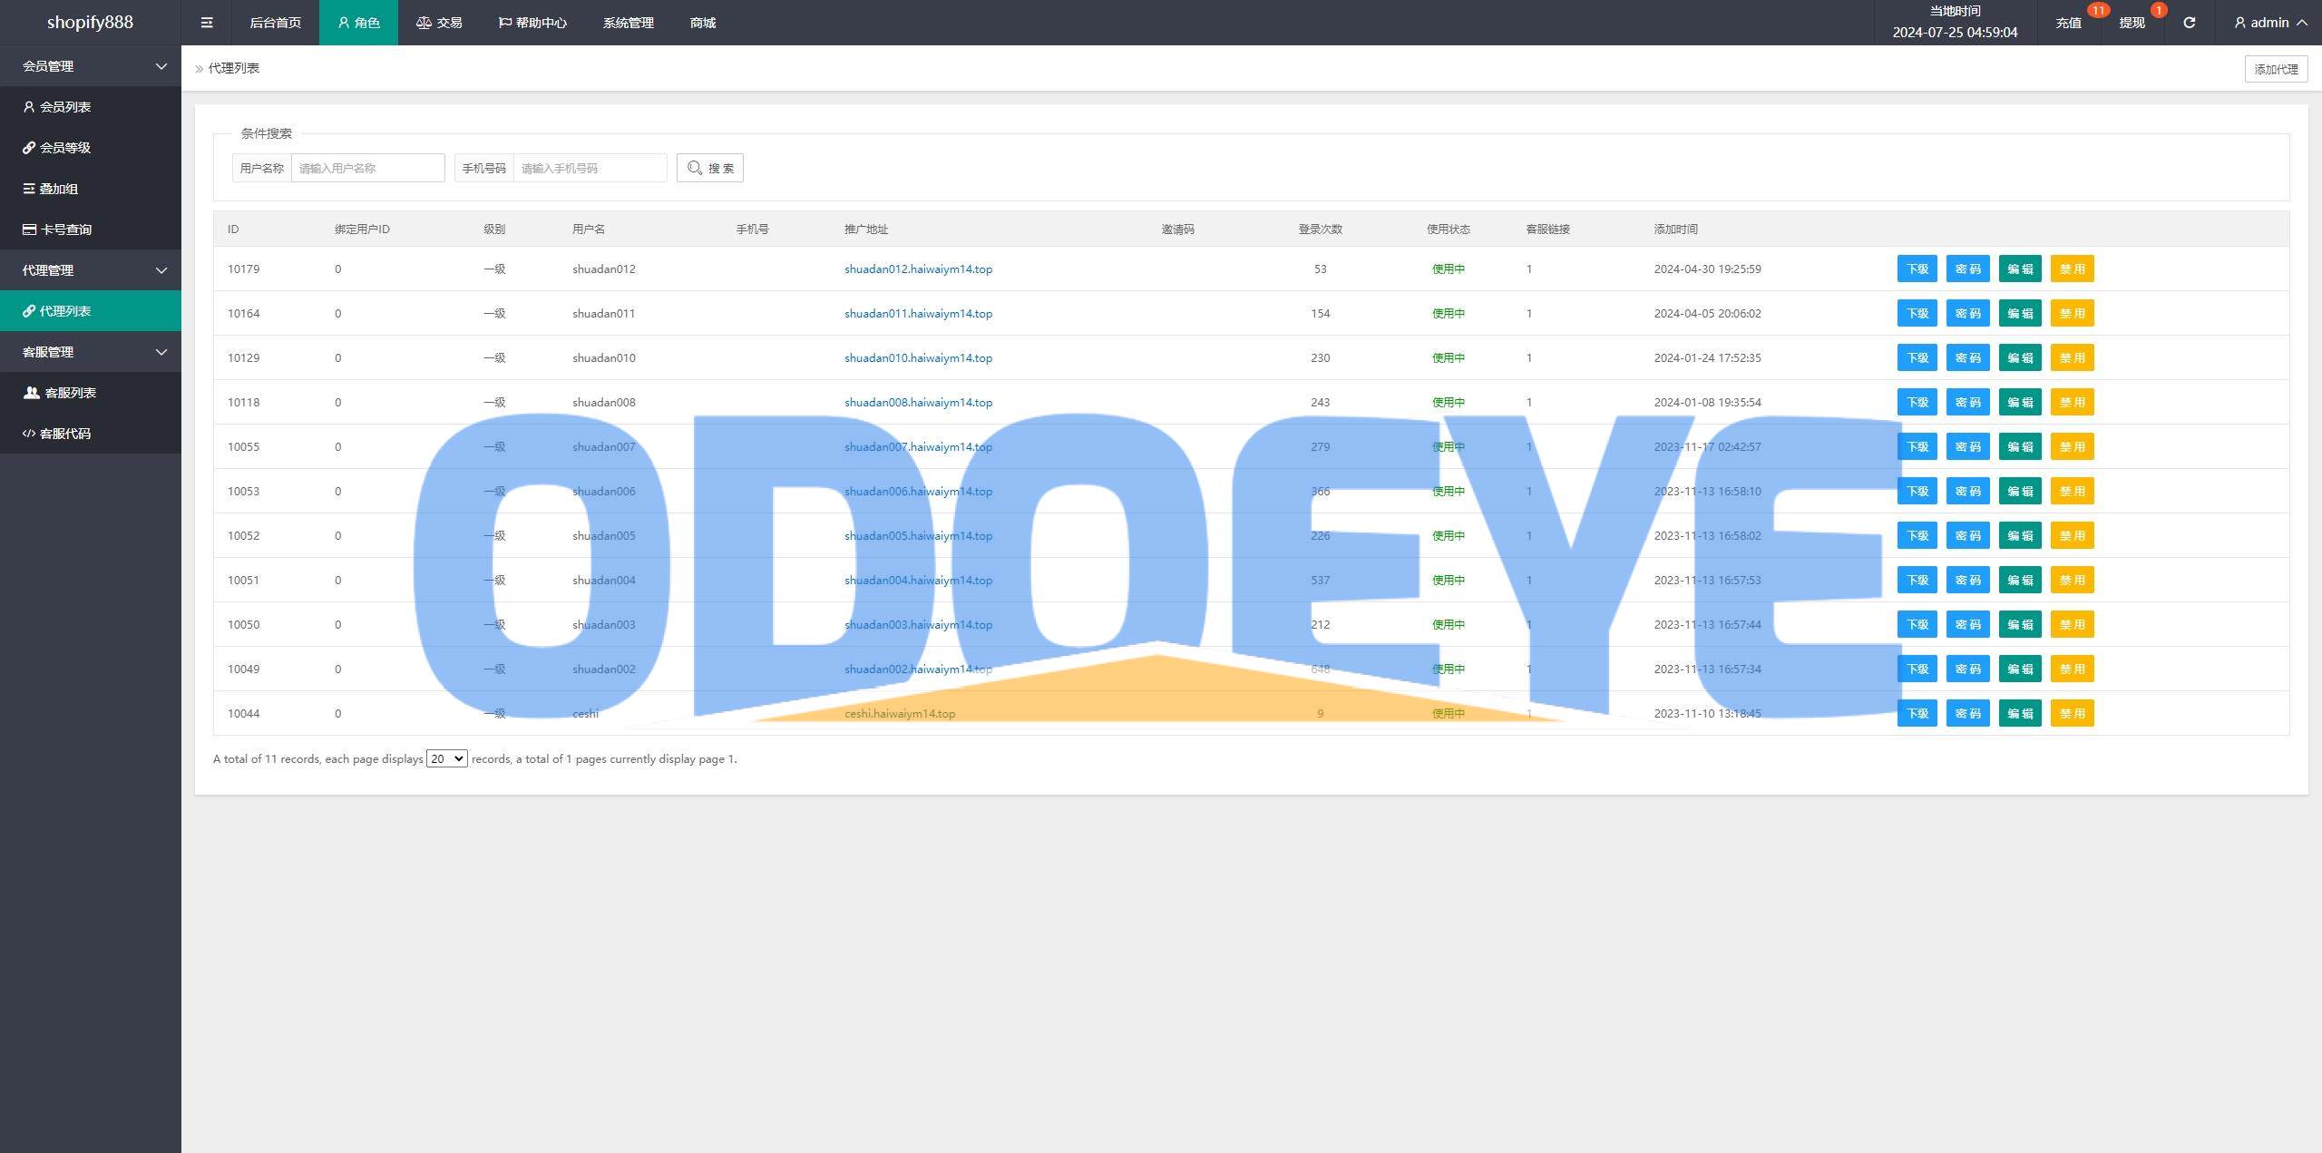Image resolution: width=2322 pixels, height=1153 pixels.
Task: Click 禁用 for shuadan012 row
Action: point(2072,269)
